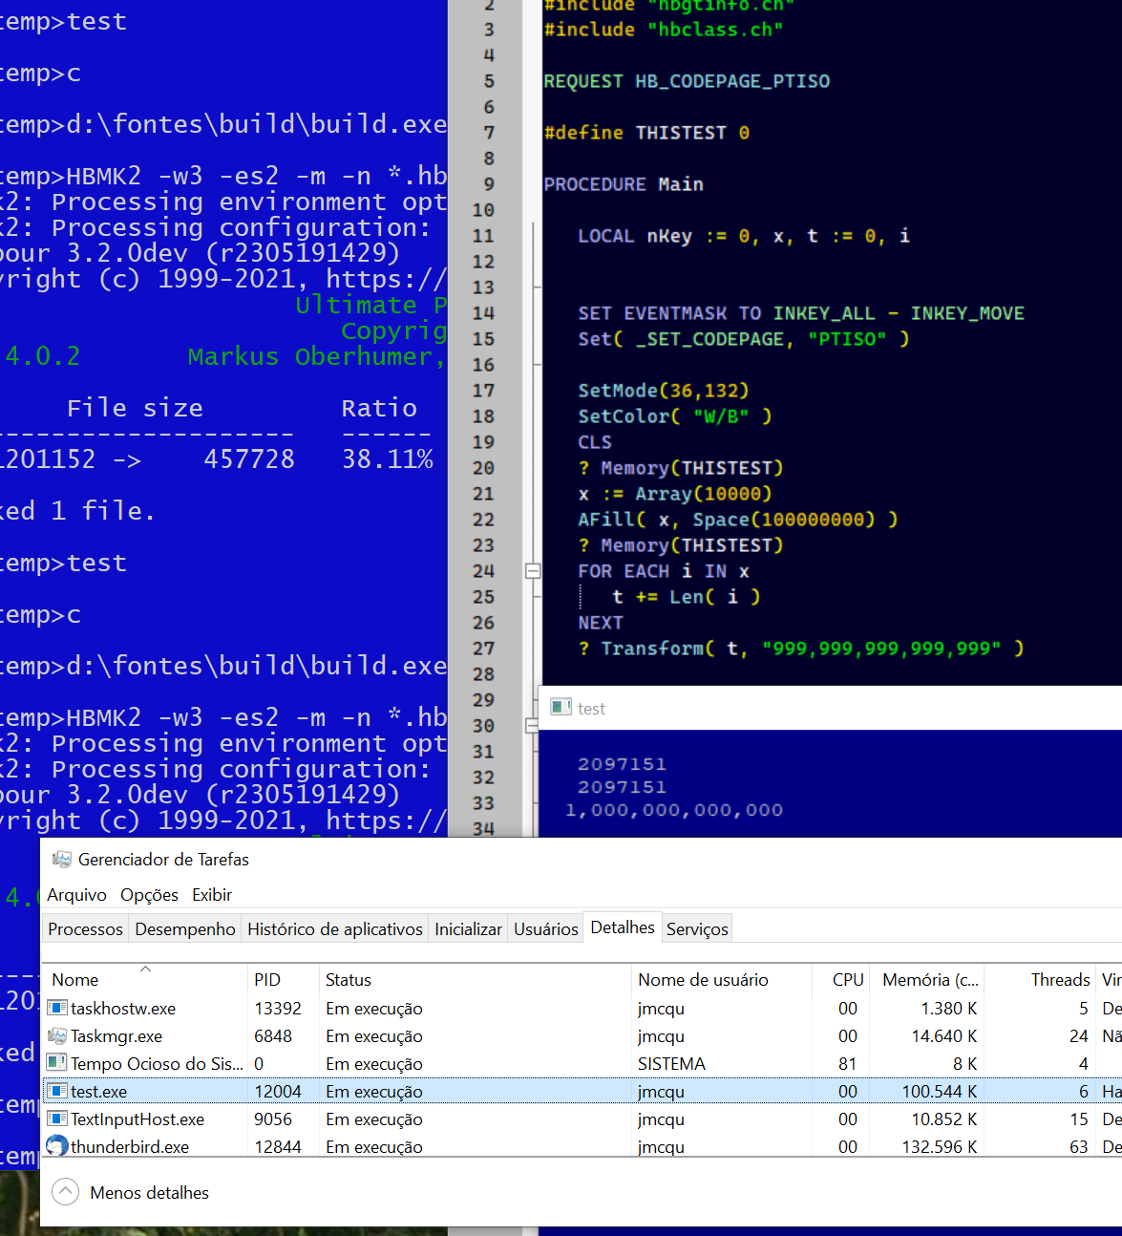
Task: Select the thunderbird.exe row's status cell
Action: [x=374, y=1147]
